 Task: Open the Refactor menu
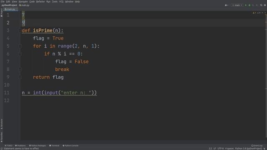click(x=40, y=2)
